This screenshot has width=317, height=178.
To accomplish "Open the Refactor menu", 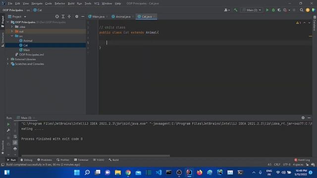I will (60, 3).
